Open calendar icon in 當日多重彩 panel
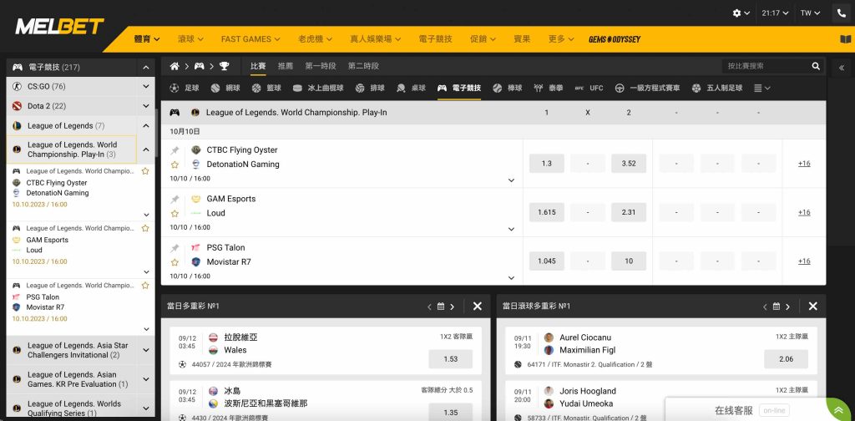 pyautogui.click(x=441, y=307)
